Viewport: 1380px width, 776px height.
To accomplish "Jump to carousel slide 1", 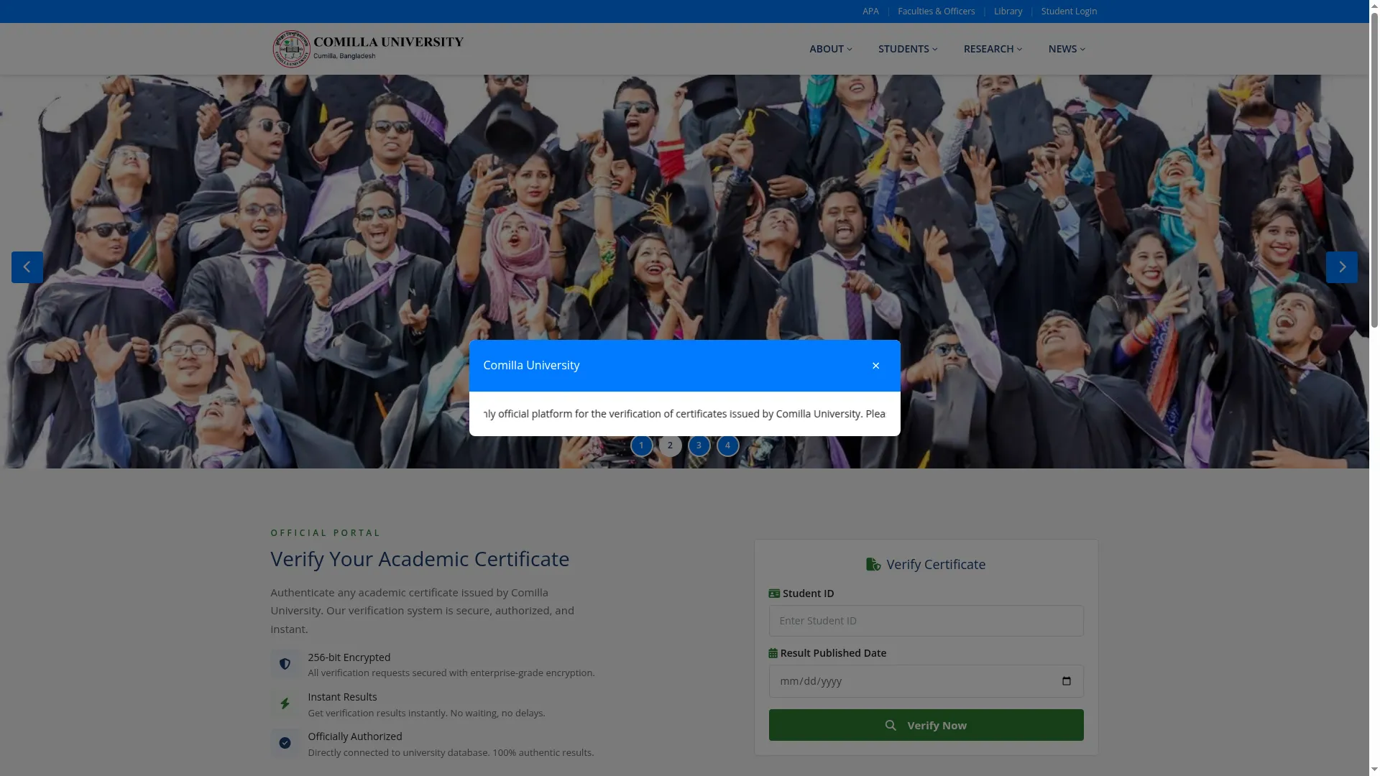I will pos(641,445).
